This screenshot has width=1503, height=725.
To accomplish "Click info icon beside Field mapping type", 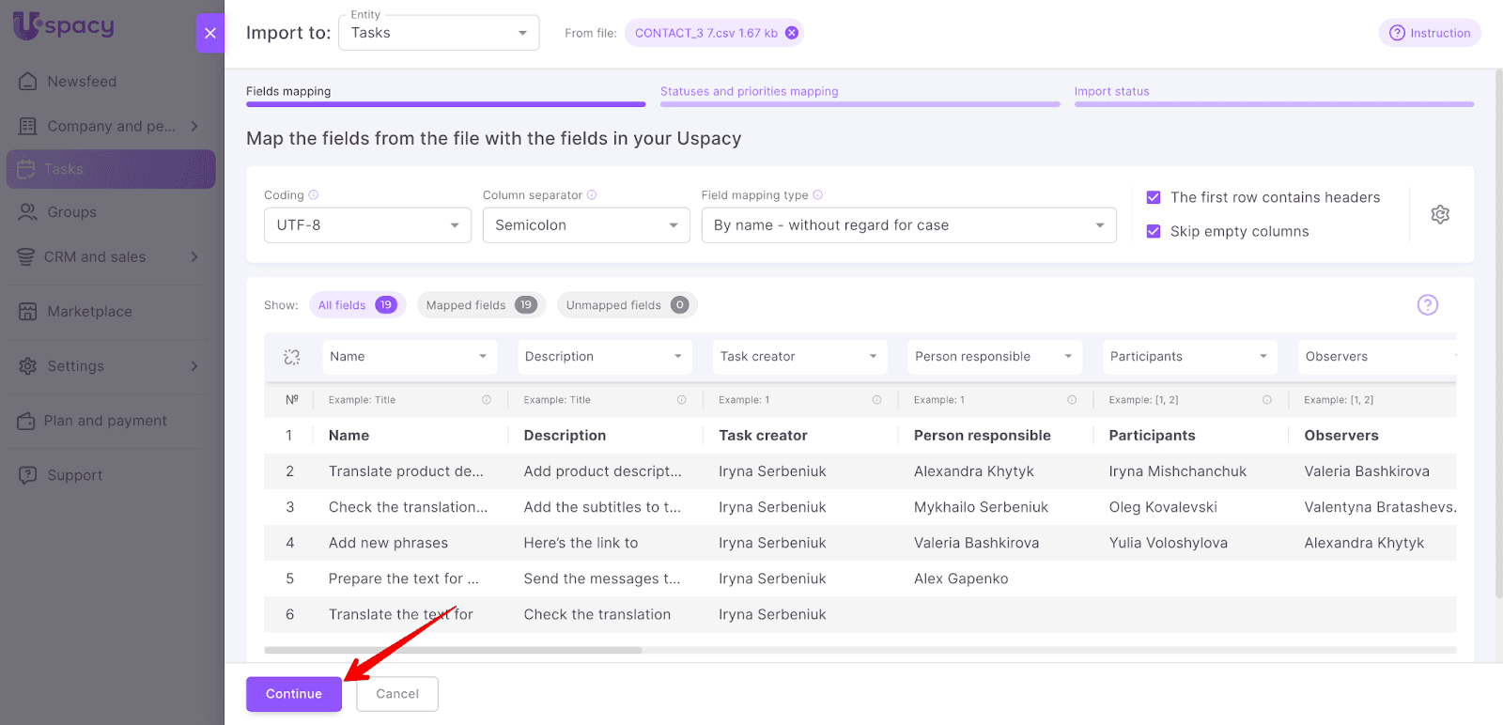I will [817, 195].
